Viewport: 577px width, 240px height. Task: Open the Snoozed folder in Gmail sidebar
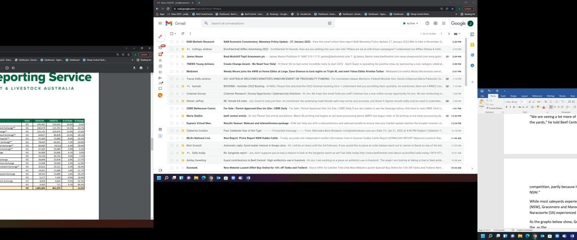pos(160,66)
